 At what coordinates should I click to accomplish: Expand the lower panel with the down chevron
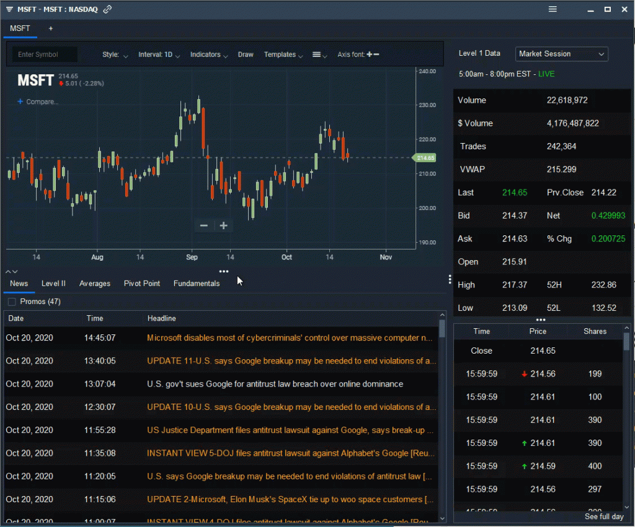15,271
